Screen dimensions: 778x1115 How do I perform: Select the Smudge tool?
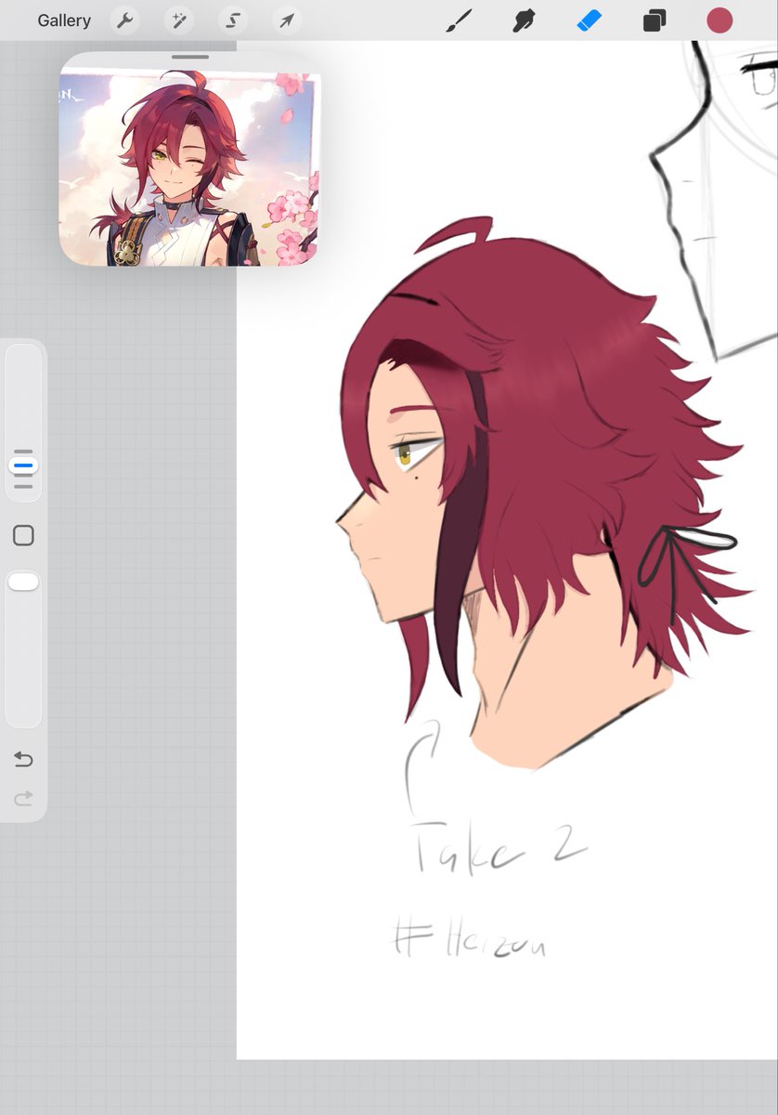[x=525, y=20]
